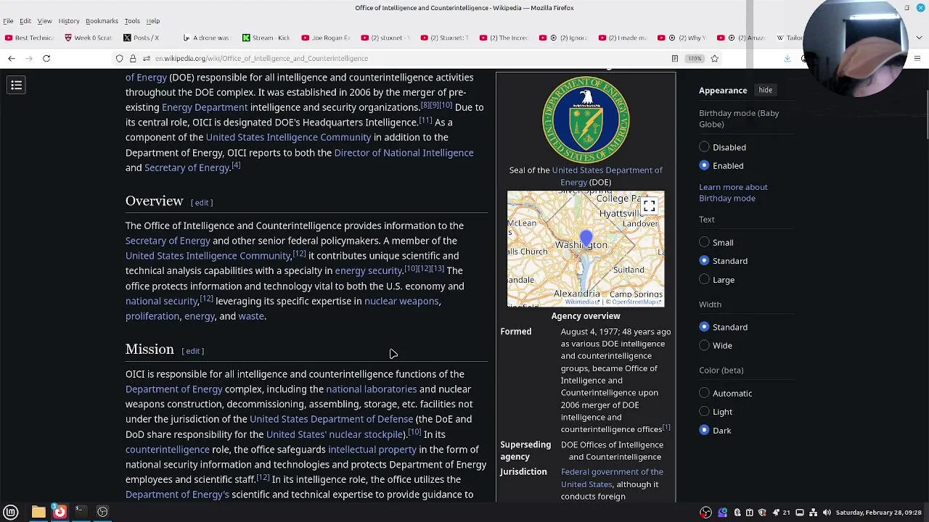This screenshot has width=929, height=522.
Task: Edit the Overview section
Action: (x=202, y=203)
